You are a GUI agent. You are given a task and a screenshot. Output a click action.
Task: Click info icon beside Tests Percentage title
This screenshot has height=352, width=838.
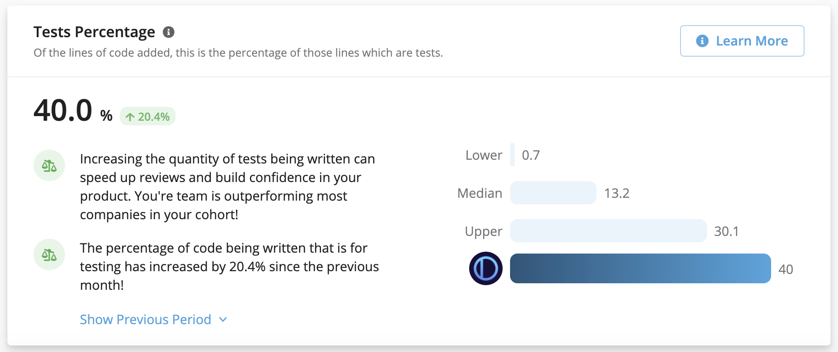169,32
